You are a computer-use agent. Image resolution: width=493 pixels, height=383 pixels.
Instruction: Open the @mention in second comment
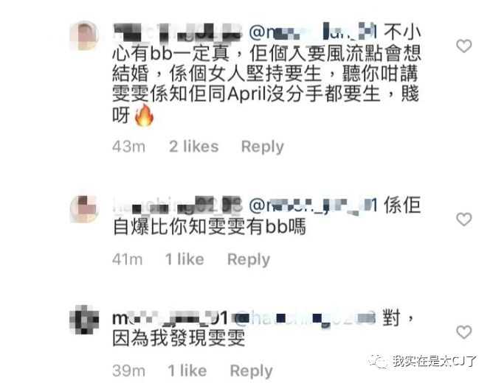313,205
